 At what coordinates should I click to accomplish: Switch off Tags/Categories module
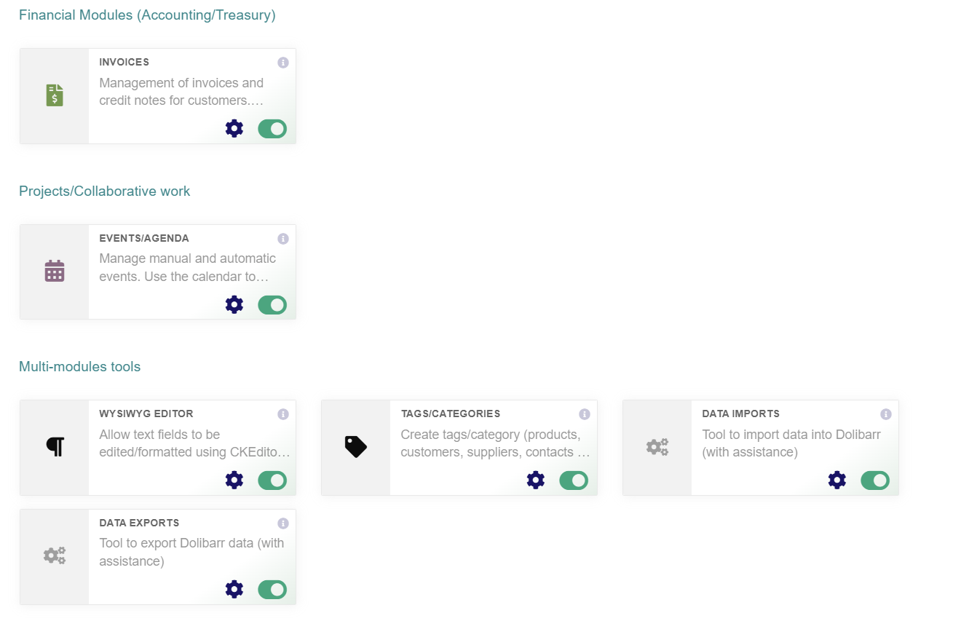coord(574,480)
